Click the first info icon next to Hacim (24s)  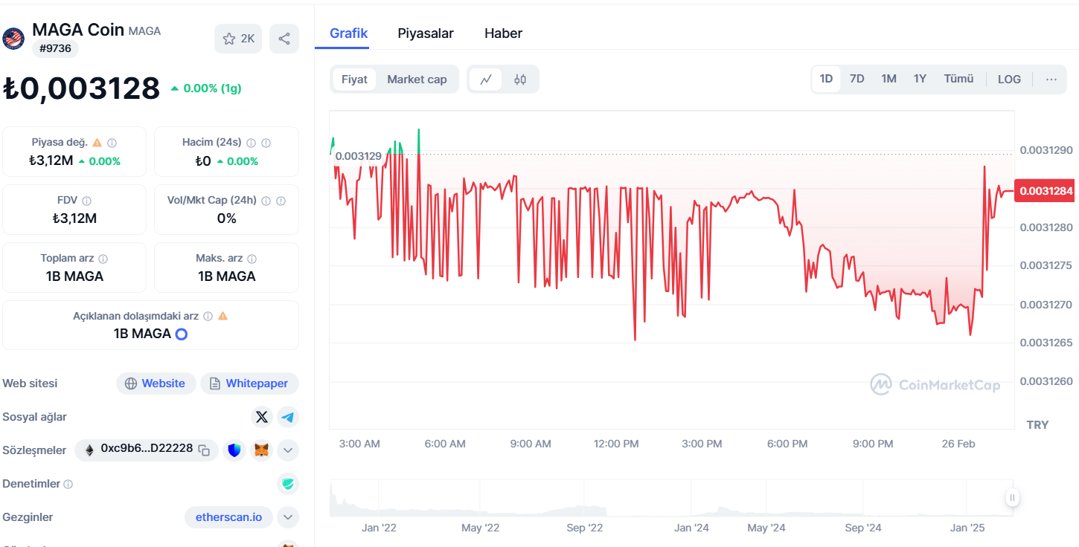coord(251,143)
